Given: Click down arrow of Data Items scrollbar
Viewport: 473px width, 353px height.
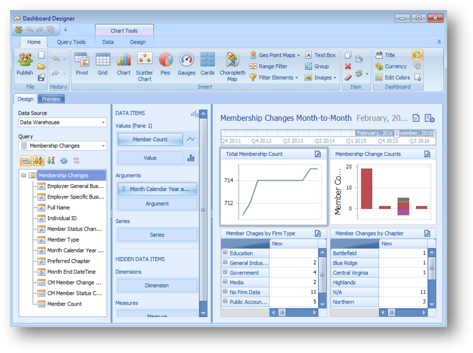Looking at the screenshot, I should [203, 313].
